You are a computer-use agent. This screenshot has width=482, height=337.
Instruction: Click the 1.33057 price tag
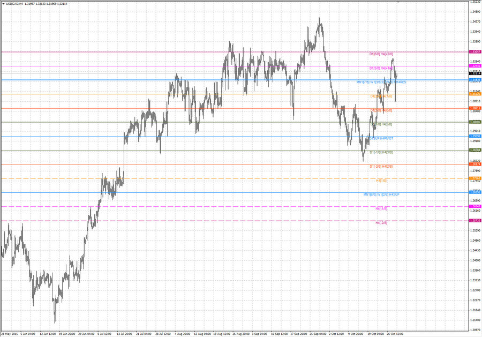point(475,52)
